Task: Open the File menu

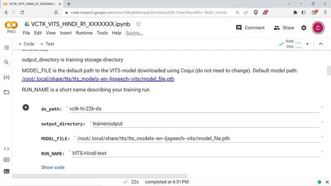Action: (x=26, y=33)
